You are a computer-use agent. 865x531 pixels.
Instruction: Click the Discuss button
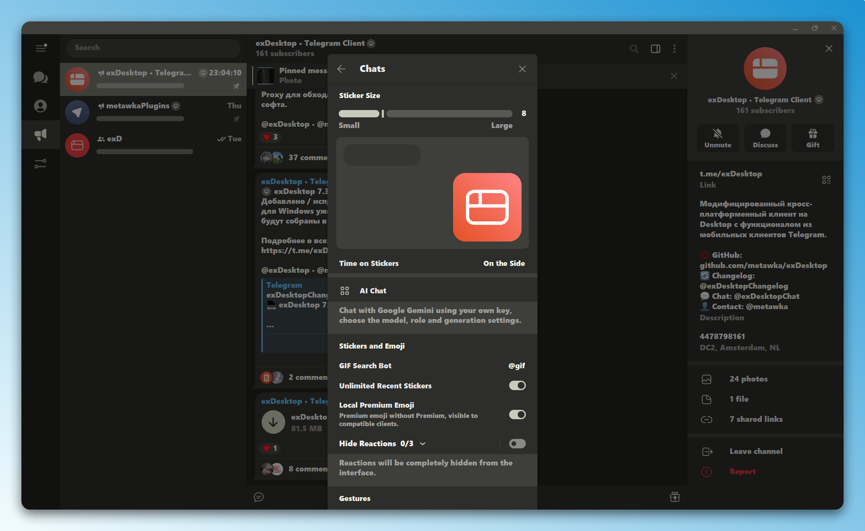[765, 138]
